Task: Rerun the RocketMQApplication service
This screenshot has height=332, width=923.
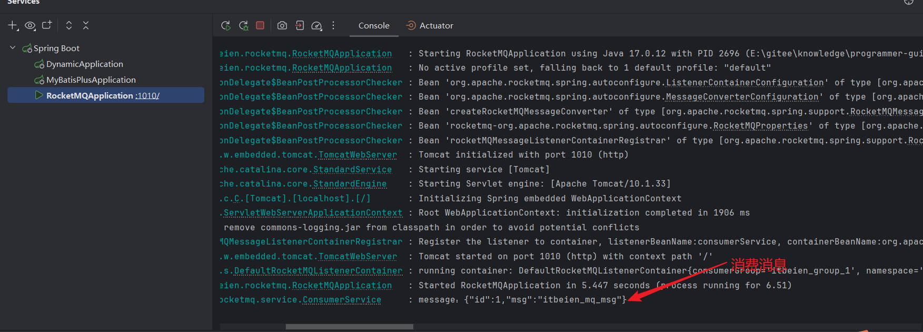Action: point(226,25)
